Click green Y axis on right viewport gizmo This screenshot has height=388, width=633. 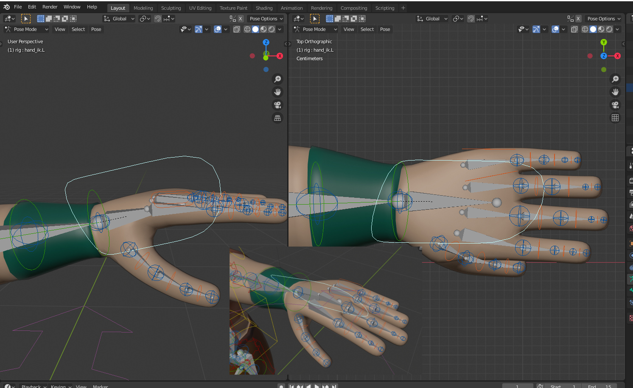click(x=604, y=42)
